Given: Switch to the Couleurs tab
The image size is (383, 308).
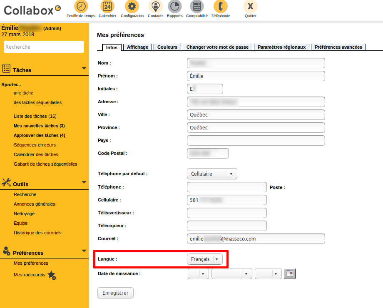Looking at the screenshot, I should click(167, 47).
